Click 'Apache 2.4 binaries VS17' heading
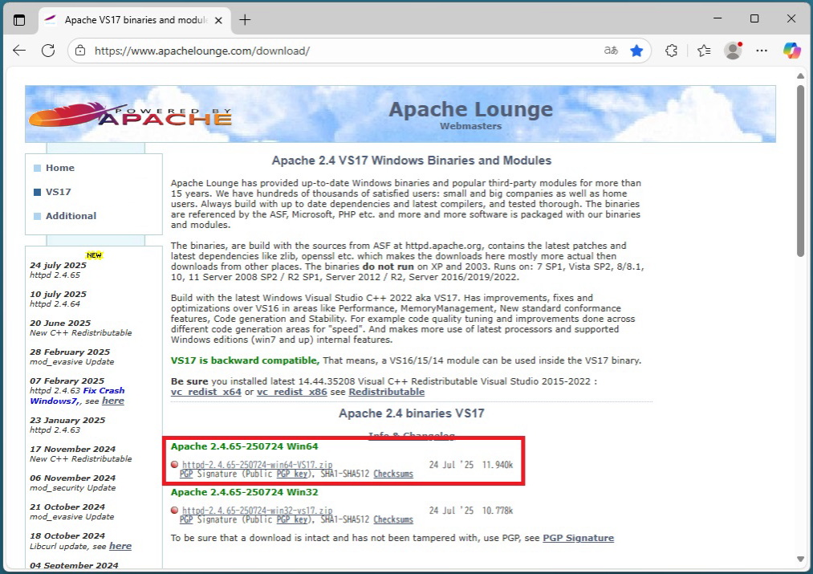This screenshot has width=813, height=574. pos(412,413)
